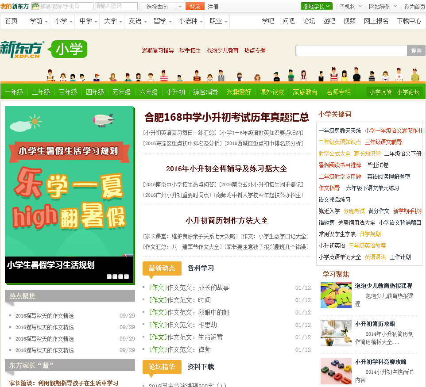Viewport: 426px width, 387px height.
Task: Open 小升初简历制作方法大全 headline
Action: click(x=227, y=220)
